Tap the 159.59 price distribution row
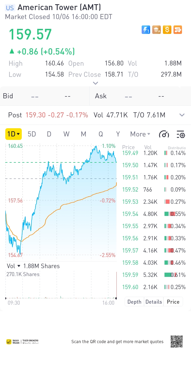This screenshot has height=372, width=191. pos(154,275)
